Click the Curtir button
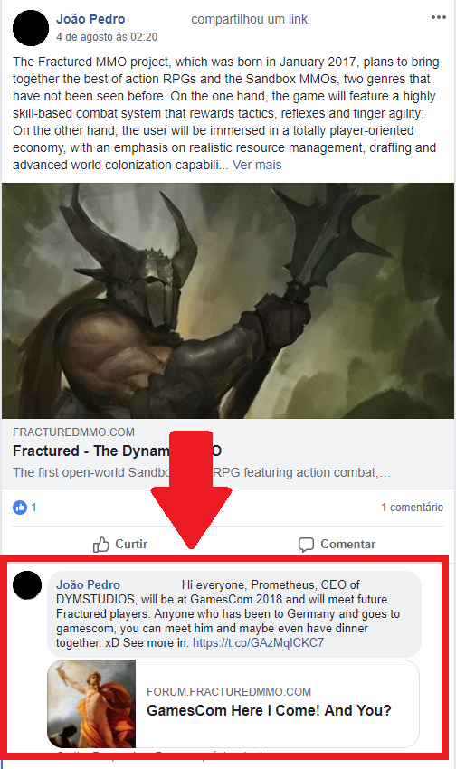This screenshot has width=456, height=769. coord(120,544)
